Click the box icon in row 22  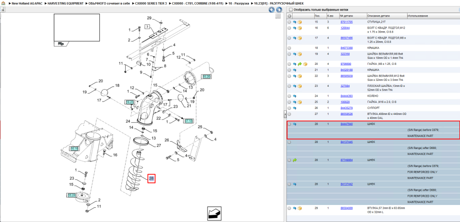click(x=299, y=76)
